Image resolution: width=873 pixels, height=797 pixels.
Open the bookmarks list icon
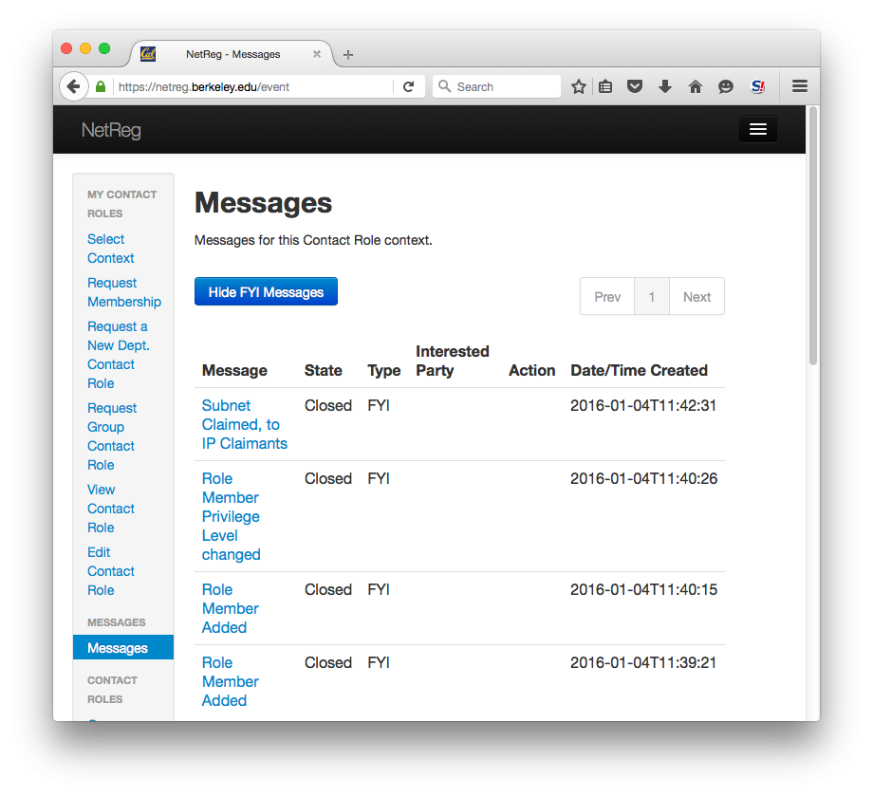click(x=605, y=87)
